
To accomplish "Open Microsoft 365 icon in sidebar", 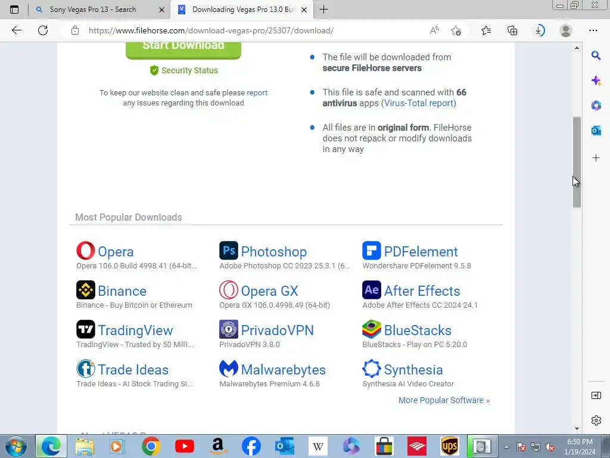I will [596, 106].
